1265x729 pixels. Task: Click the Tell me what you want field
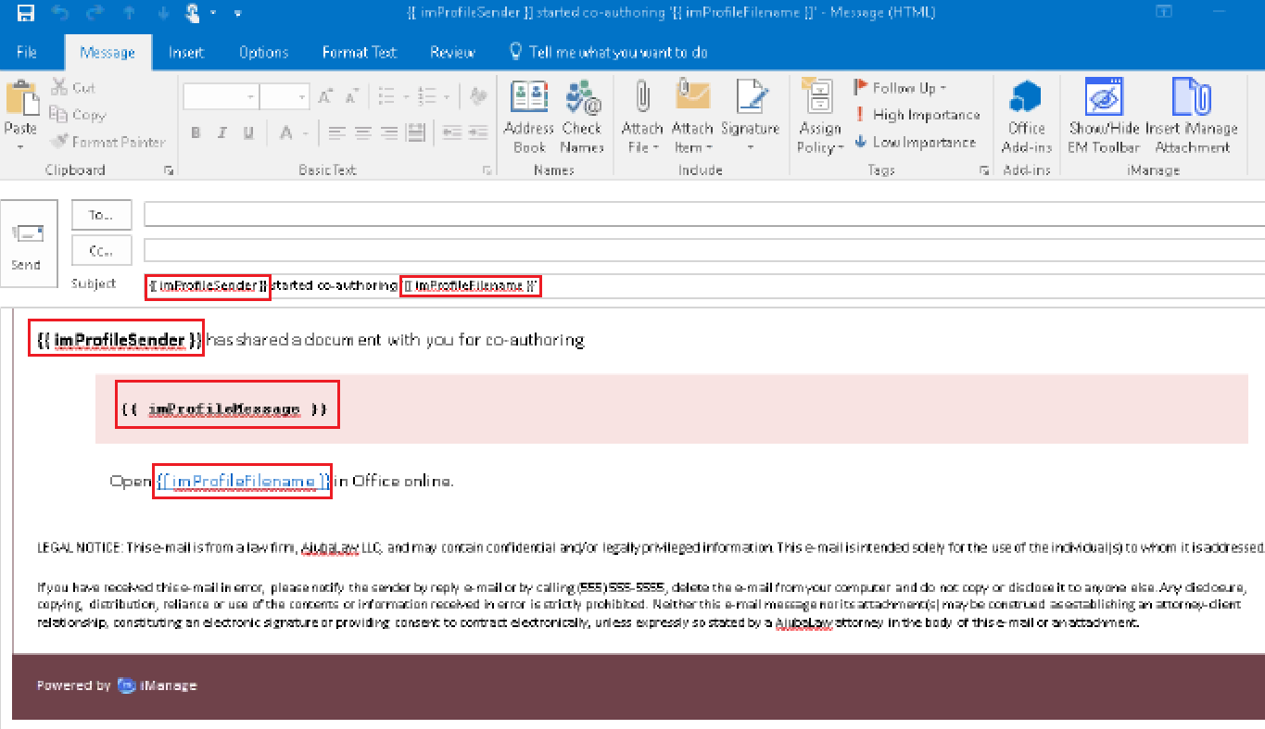point(617,53)
